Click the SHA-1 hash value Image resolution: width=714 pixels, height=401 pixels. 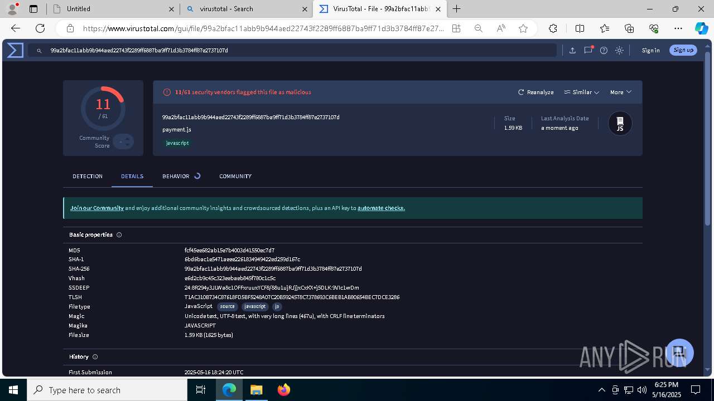click(x=242, y=260)
